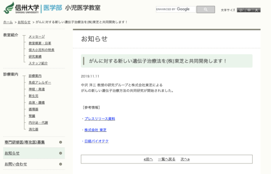Focus the Google custom search field
The height and width of the screenshot is (174, 271).
[x=176, y=9]
